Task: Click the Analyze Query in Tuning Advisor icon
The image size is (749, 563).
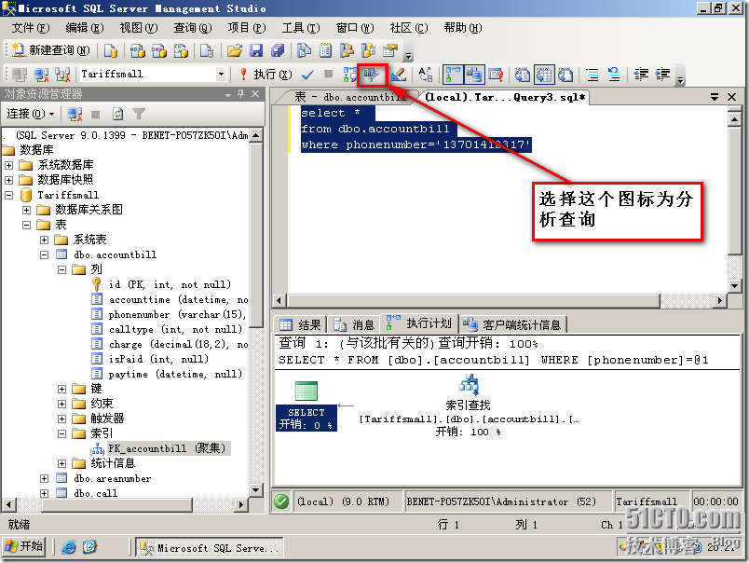Action: click(372, 74)
